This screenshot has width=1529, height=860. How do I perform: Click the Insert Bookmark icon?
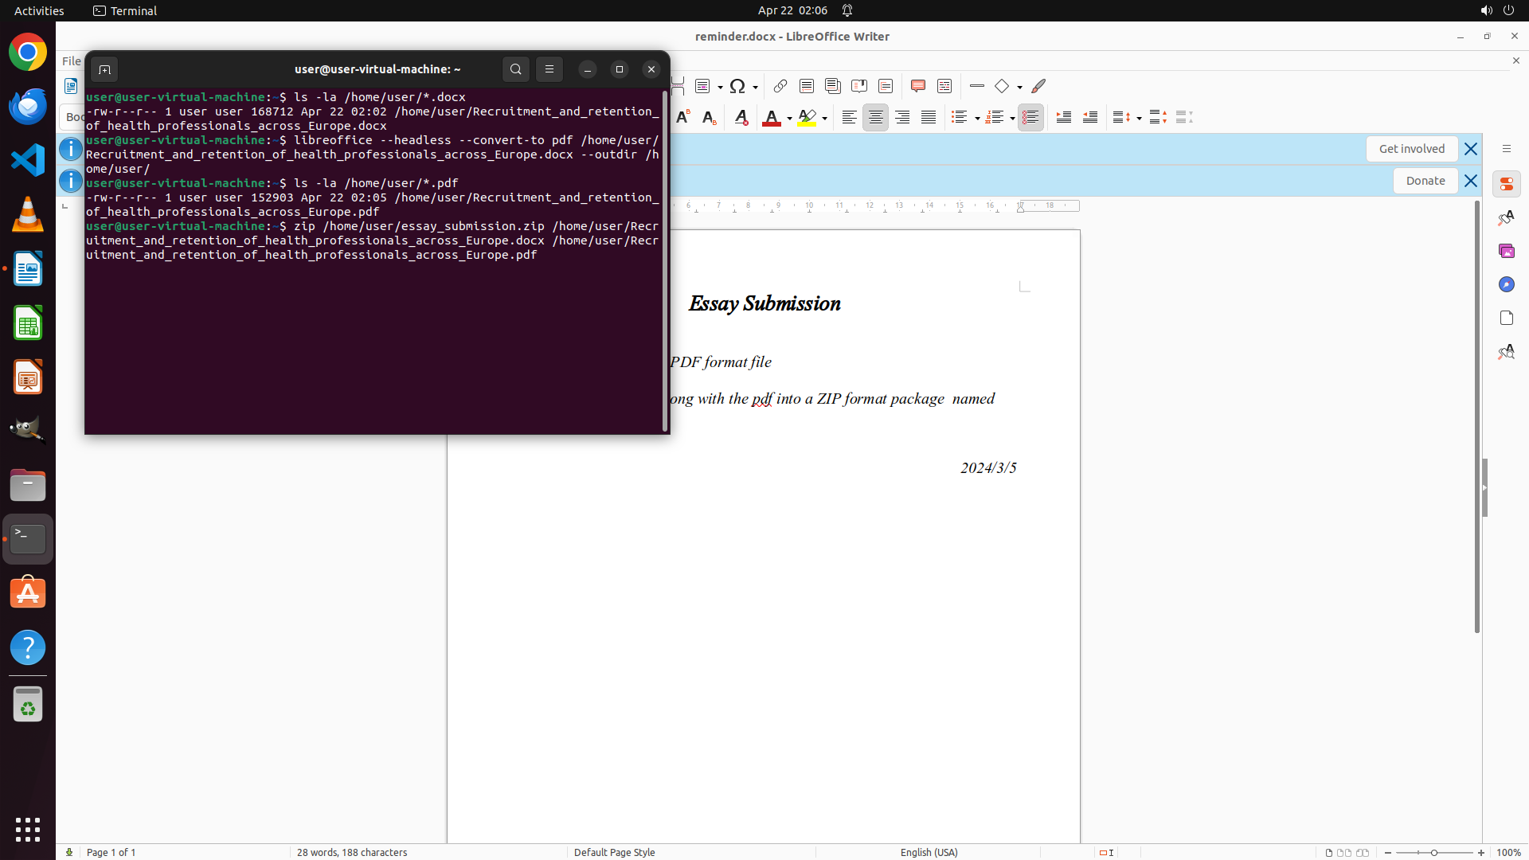(x=859, y=86)
